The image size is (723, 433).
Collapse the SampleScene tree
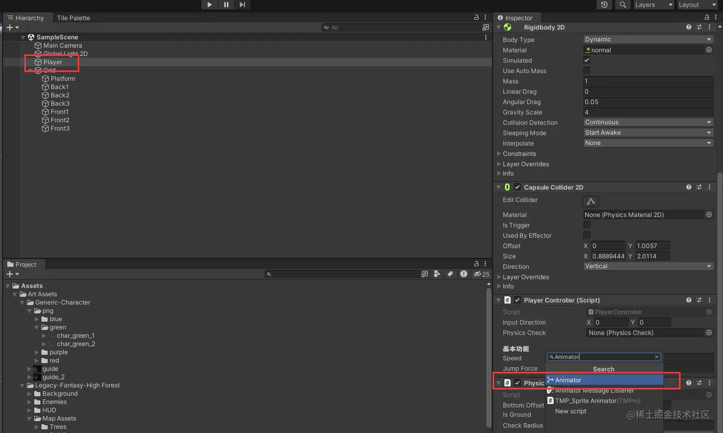click(23, 37)
